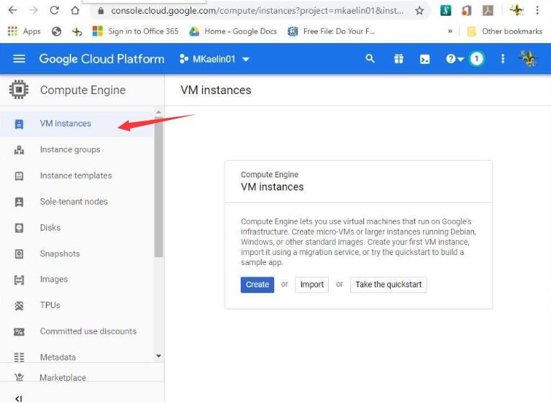Image resolution: width=551 pixels, height=403 pixels.
Task: Click the TPUs icon
Action: click(19, 306)
